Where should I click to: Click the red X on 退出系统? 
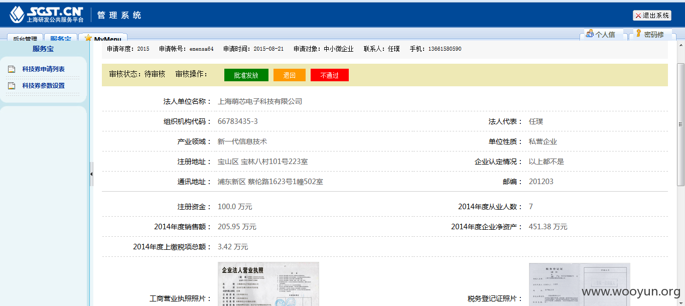[x=638, y=16]
